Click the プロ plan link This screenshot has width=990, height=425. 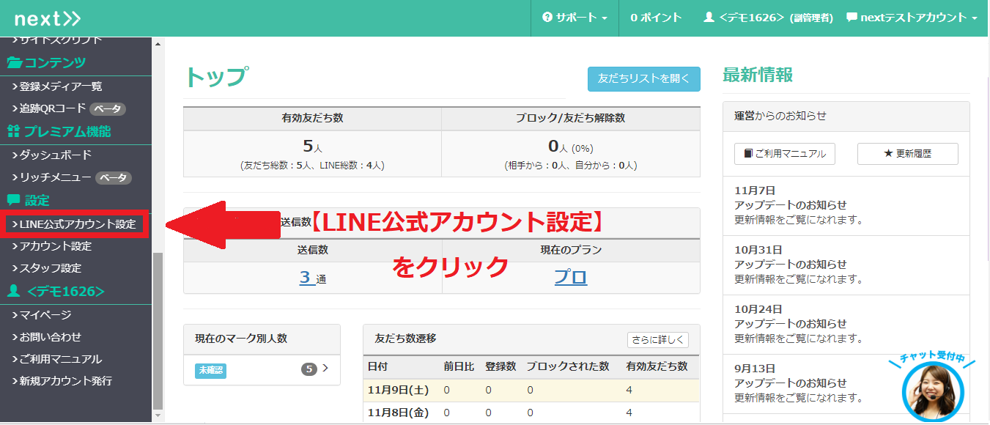click(571, 278)
